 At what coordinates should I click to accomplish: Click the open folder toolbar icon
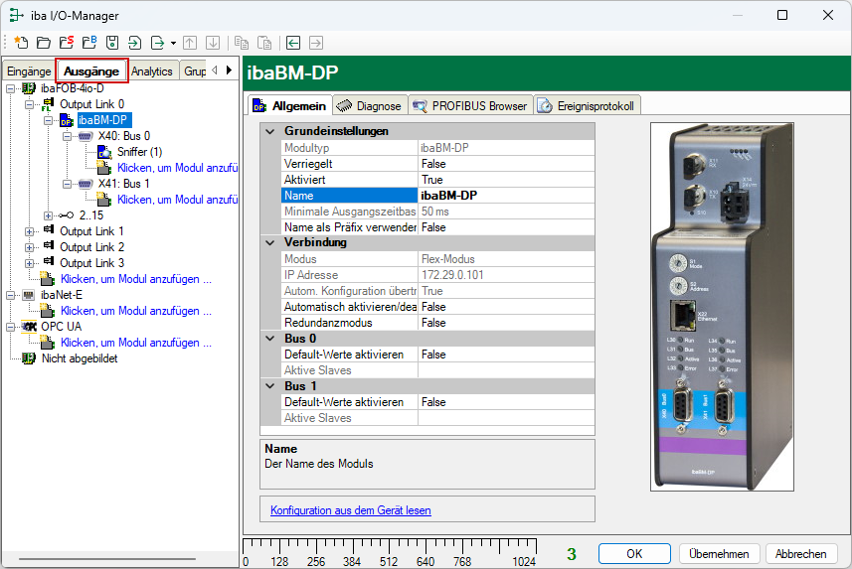coord(43,43)
